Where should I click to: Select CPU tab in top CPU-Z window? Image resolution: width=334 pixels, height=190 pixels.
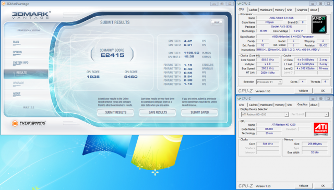point(241,9)
